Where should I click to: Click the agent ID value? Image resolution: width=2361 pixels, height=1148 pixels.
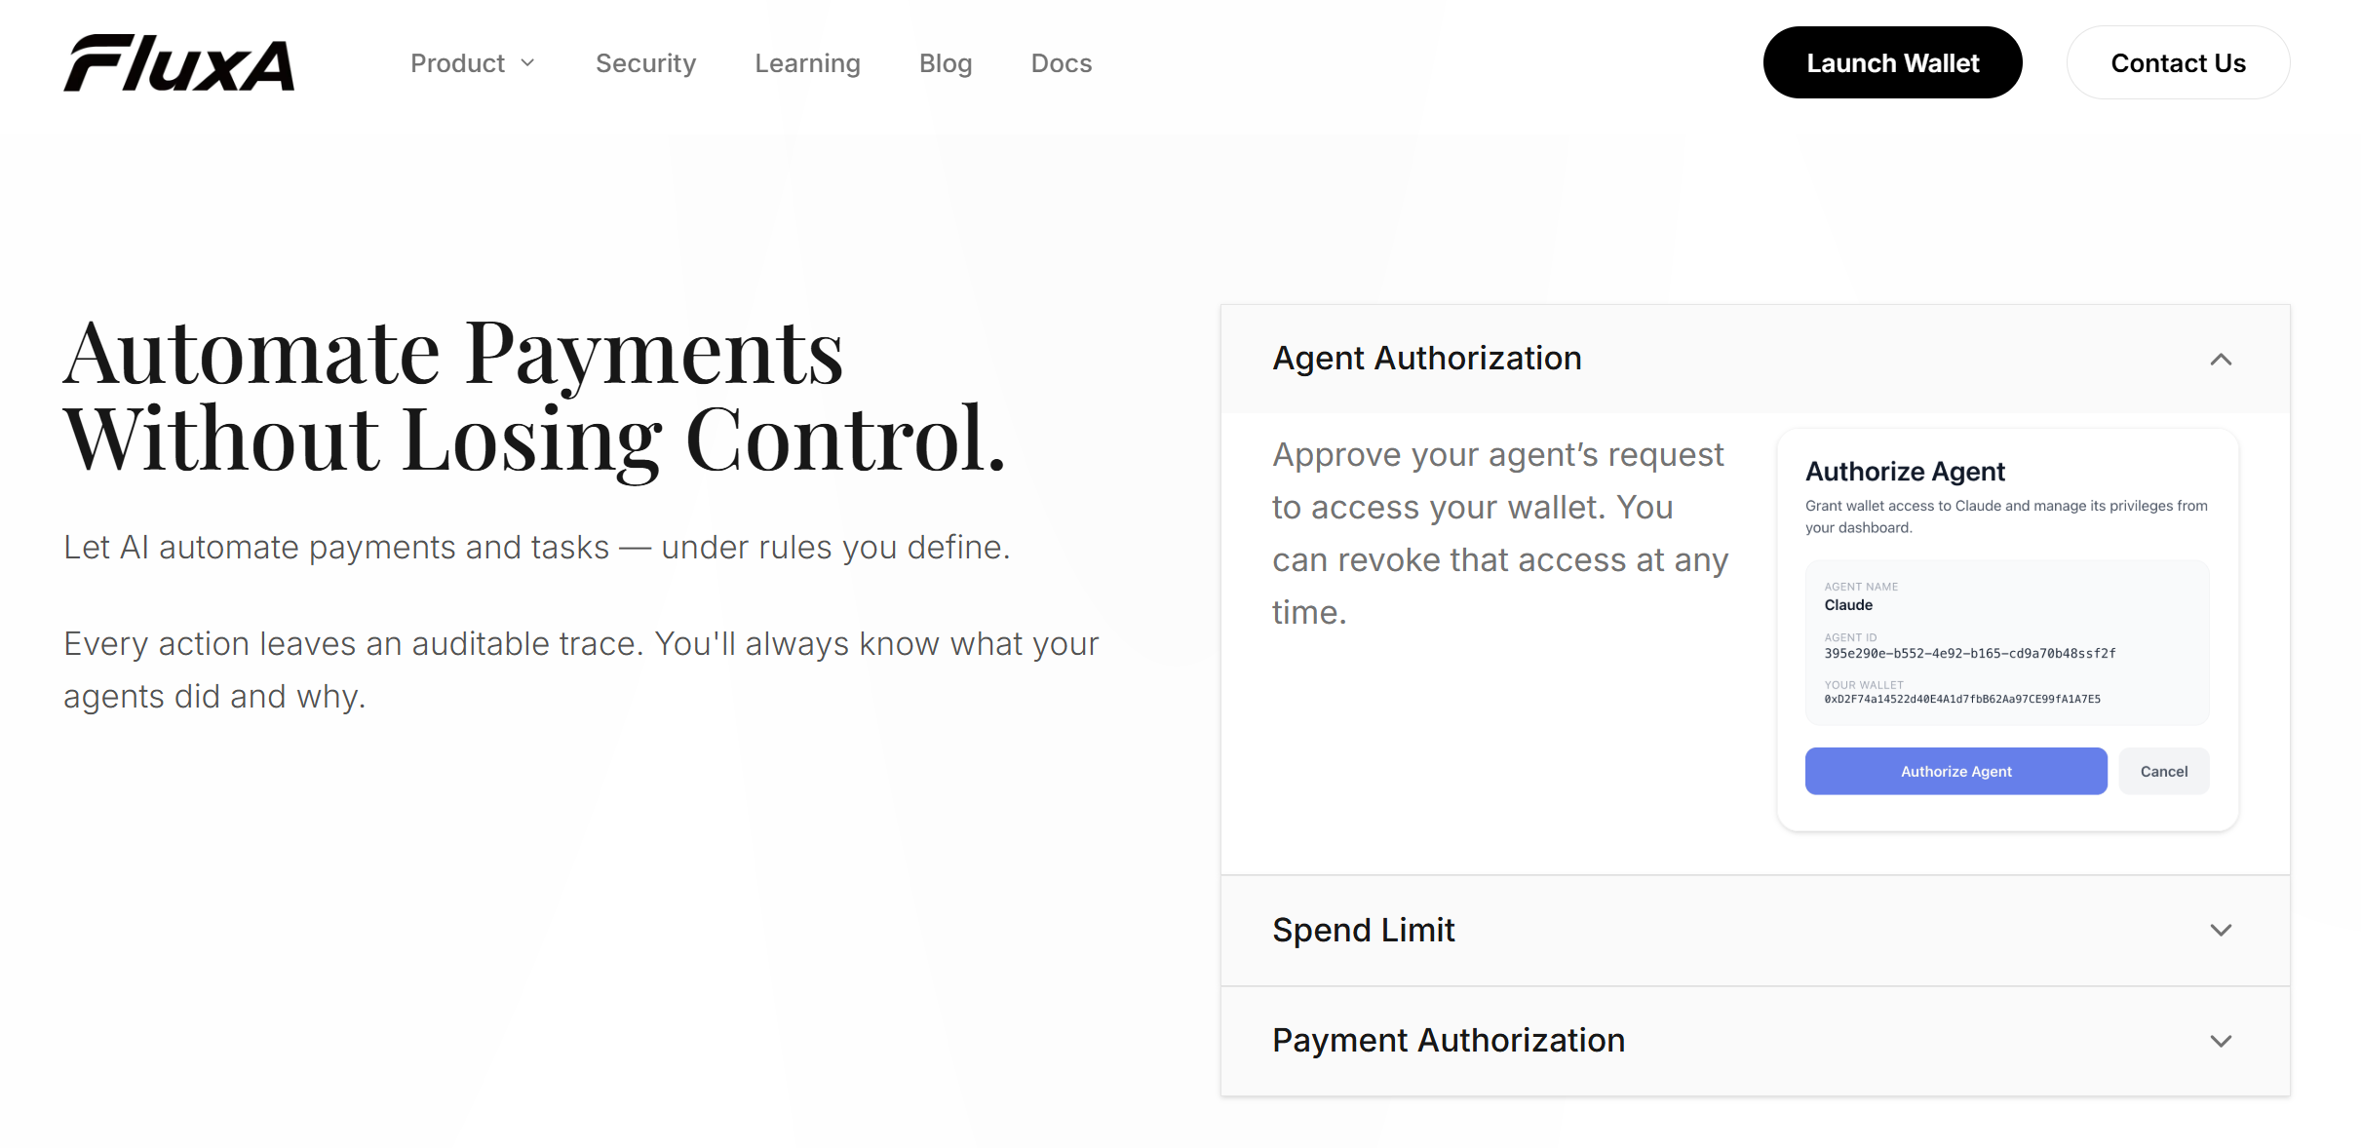click(1969, 653)
